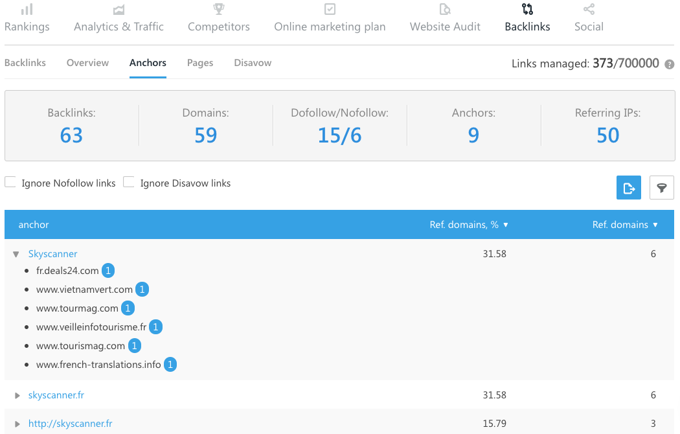
Task: Click the count badge beside fr.deals24.com
Action: [x=108, y=271]
